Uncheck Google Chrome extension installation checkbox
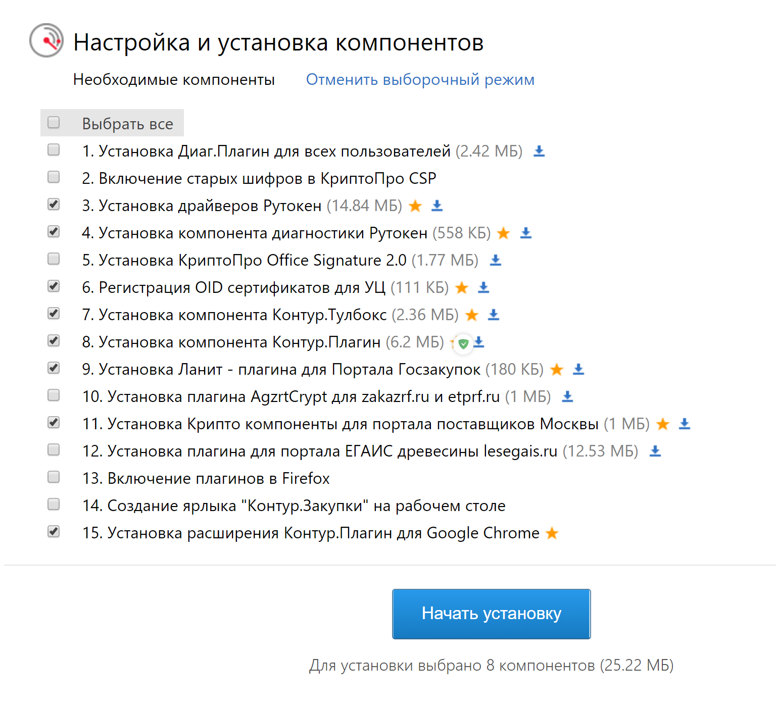Image resolution: width=776 pixels, height=707 pixels. pyautogui.click(x=54, y=532)
